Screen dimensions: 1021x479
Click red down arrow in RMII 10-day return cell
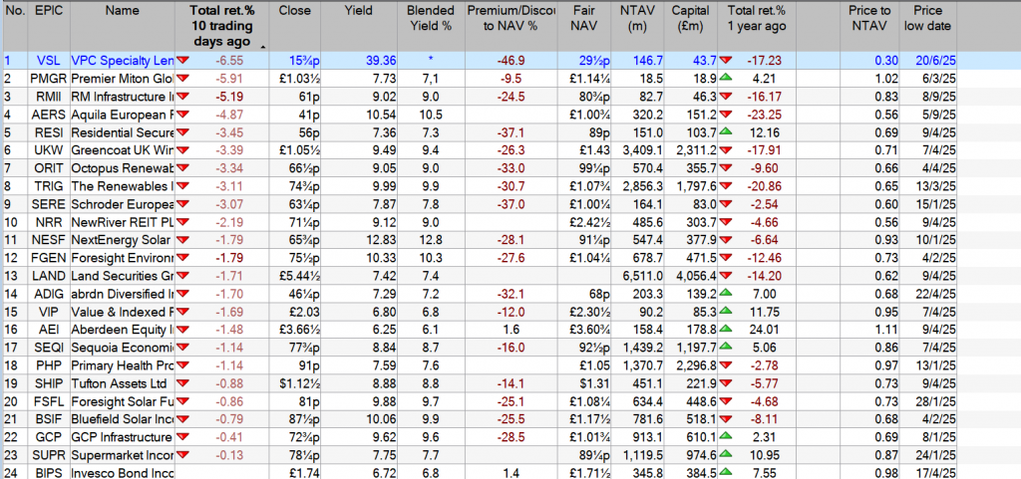(182, 97)
